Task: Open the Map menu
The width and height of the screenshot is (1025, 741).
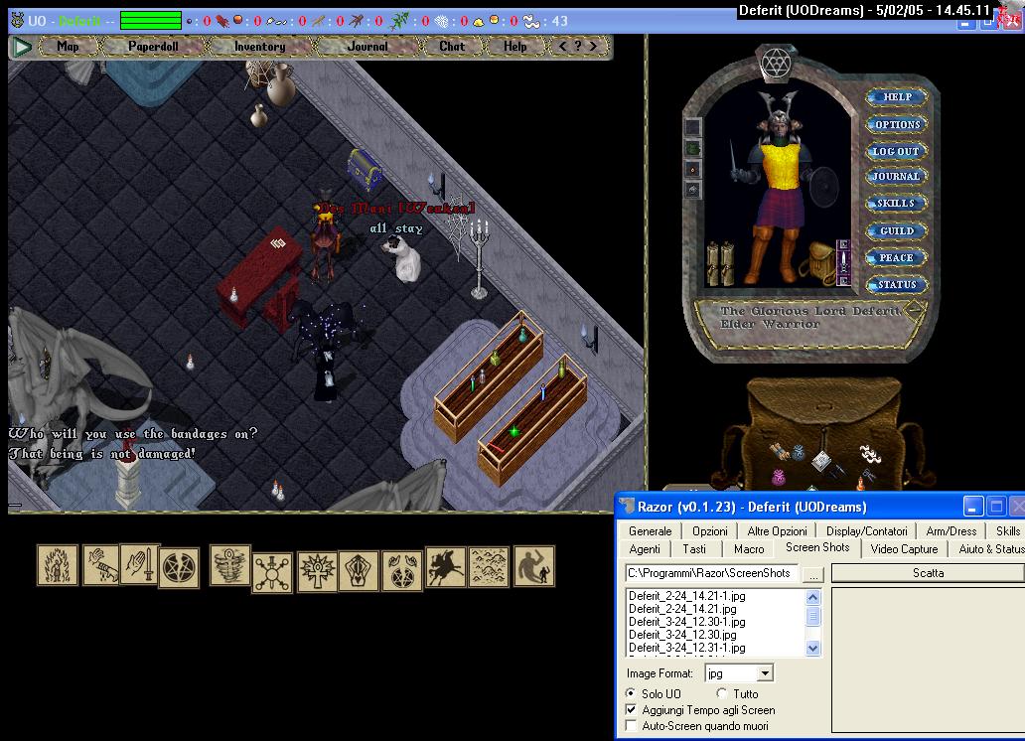Action: (x=68, y=47)
